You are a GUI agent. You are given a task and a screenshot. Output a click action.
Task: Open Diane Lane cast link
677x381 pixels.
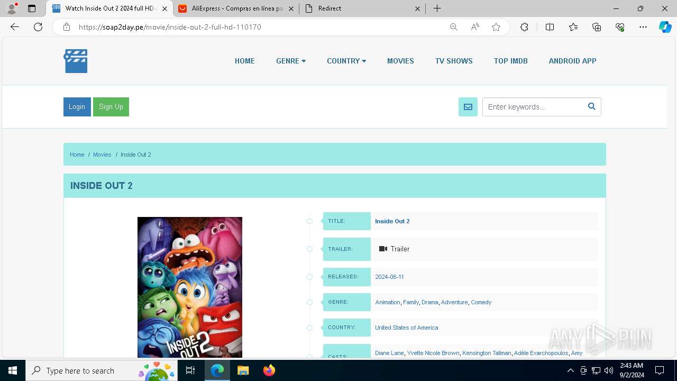[x=390, y=353]
